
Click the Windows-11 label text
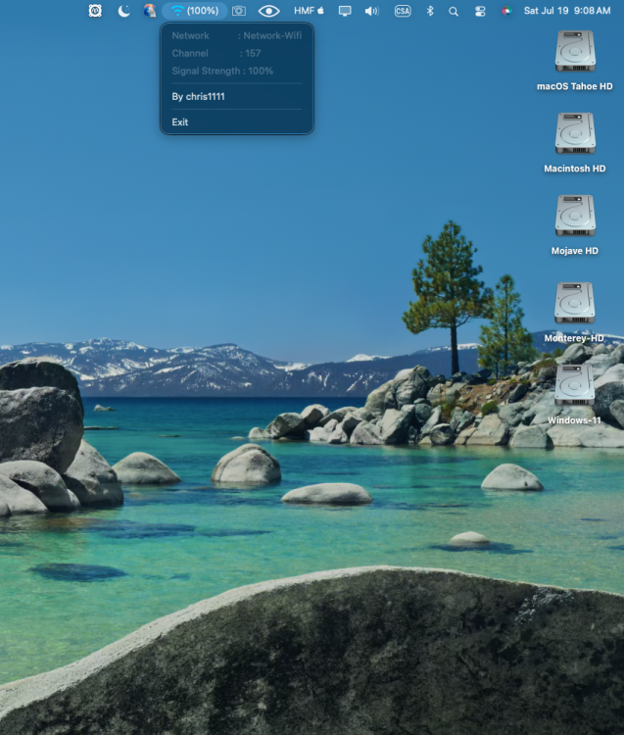[574, 420]
